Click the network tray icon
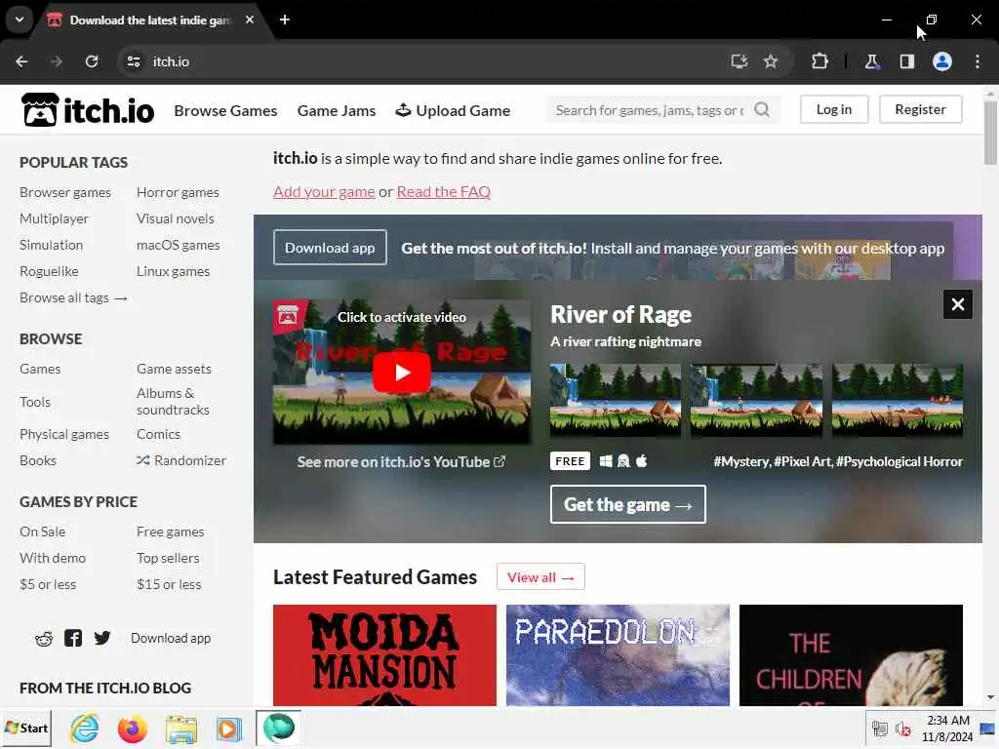The height and width of the screenshot is (749, 999). coord(880,728)
